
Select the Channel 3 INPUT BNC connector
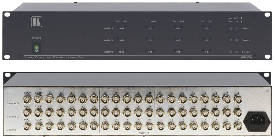point(27,99)
